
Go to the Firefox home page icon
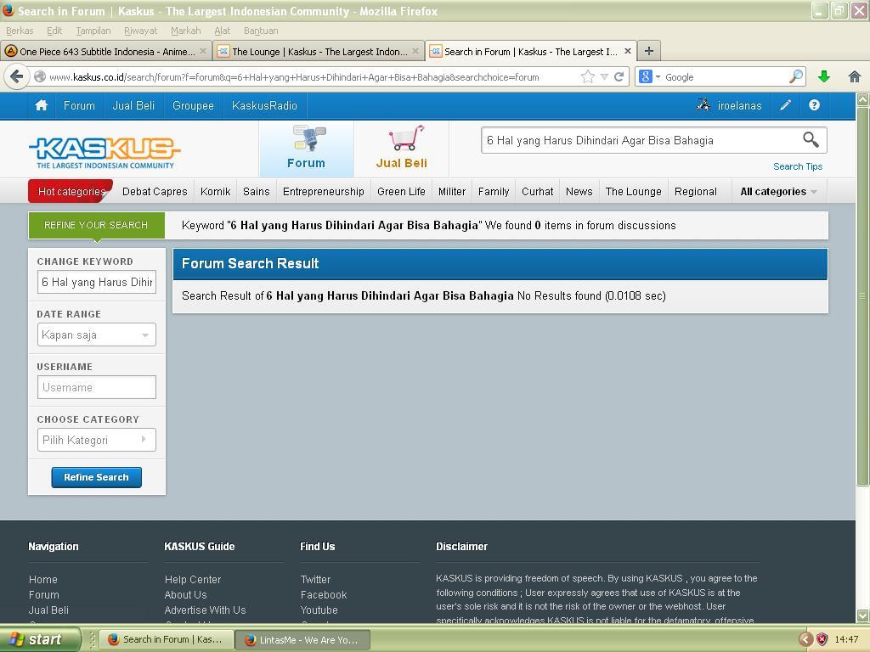(x=855, y=76)
